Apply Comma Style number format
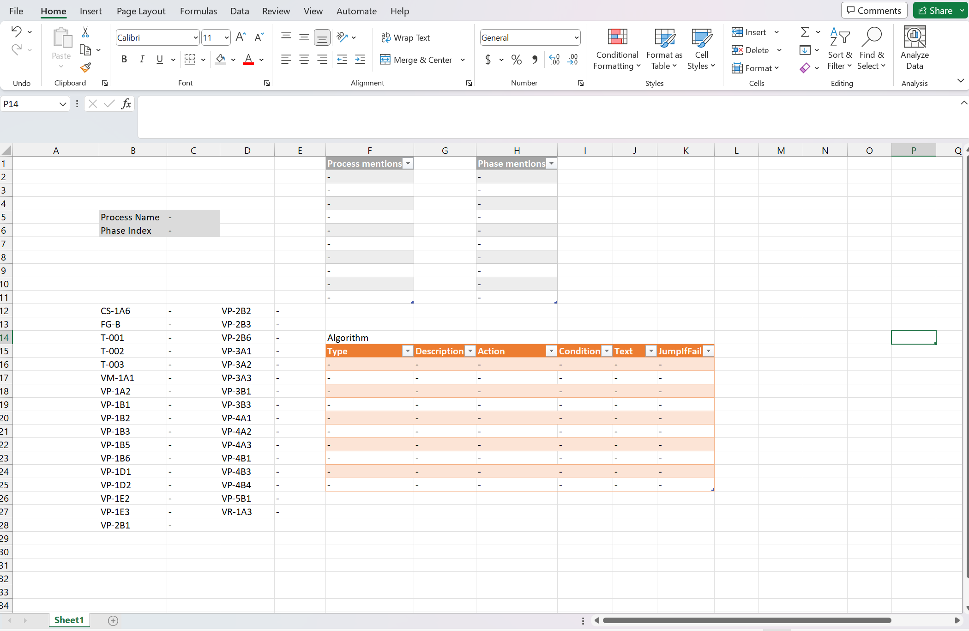 [535, 60]
